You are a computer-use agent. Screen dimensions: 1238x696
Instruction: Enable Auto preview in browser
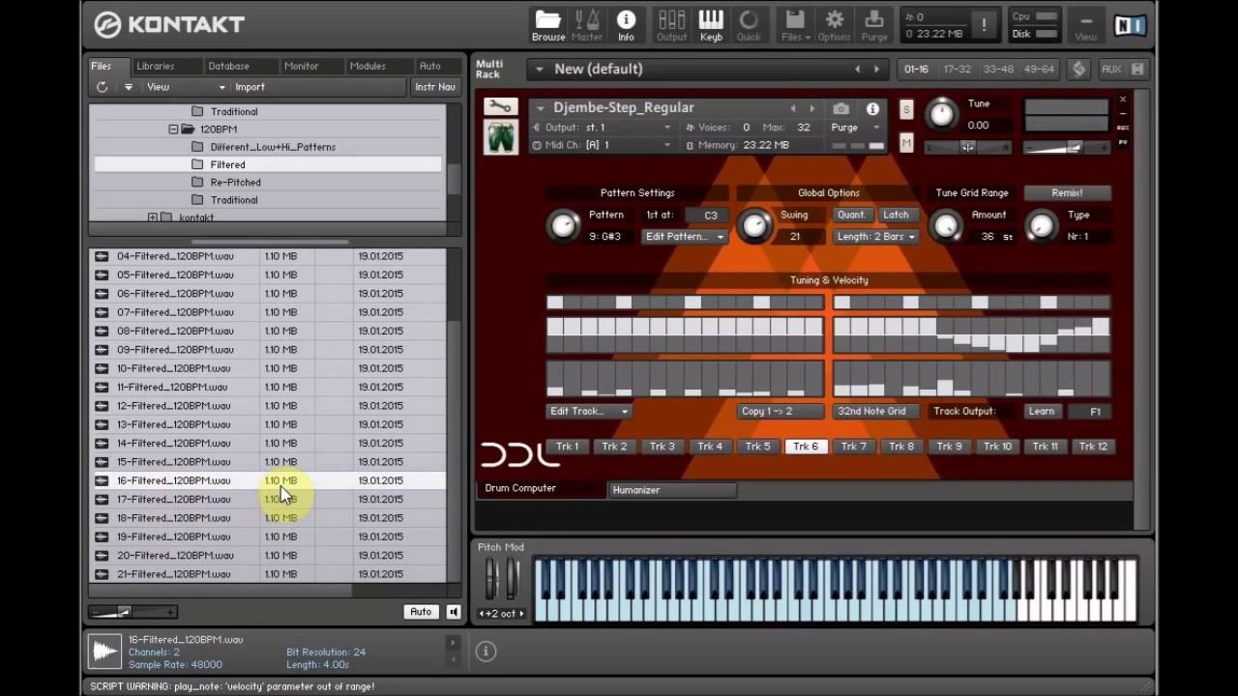pyautogui.click(x=421, y=612)
